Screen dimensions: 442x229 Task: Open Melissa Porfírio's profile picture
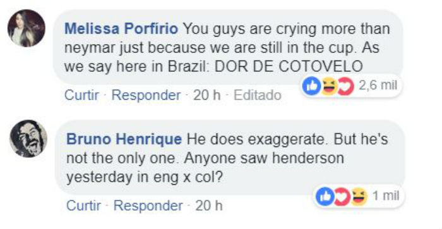[x=27, y=28]
